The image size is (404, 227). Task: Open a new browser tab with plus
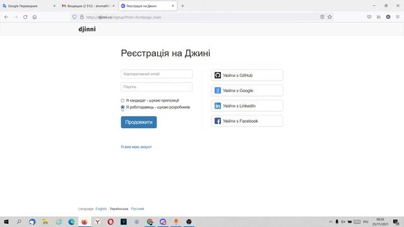pos(182,6)
